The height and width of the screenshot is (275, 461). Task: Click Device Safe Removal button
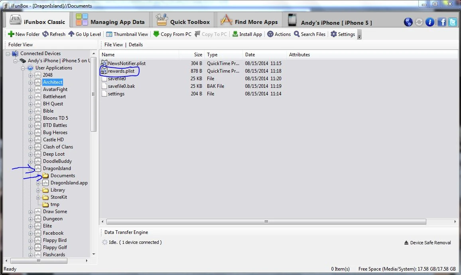pyautogui.click(x=428, y=243)
